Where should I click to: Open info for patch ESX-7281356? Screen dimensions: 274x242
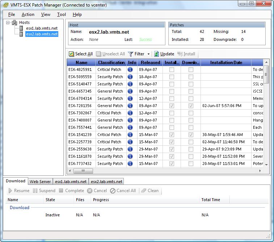[130, 106]
